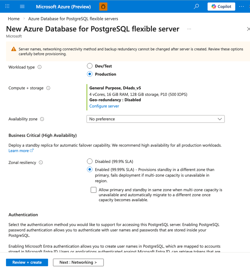Expand the Availability zone dropdown
Screen dimensions: 250x271
point(155,119)
